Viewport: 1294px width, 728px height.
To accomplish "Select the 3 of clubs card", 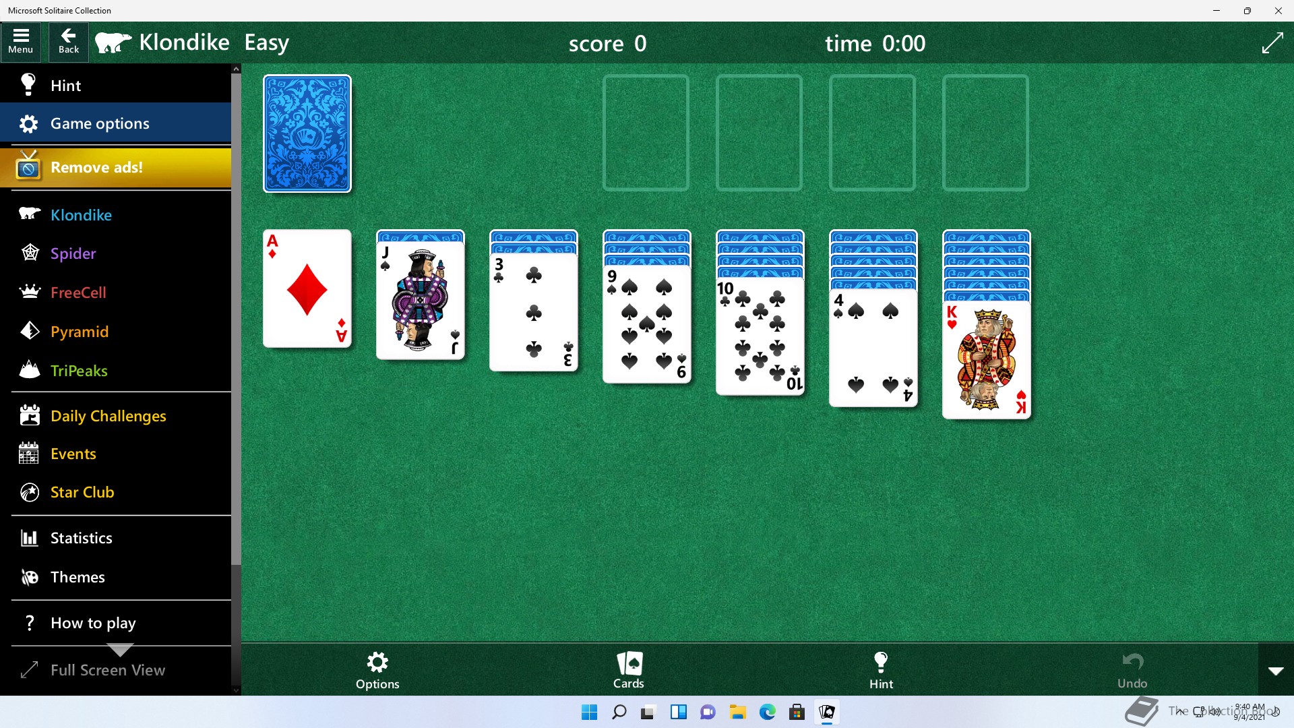I will [534, 313].
